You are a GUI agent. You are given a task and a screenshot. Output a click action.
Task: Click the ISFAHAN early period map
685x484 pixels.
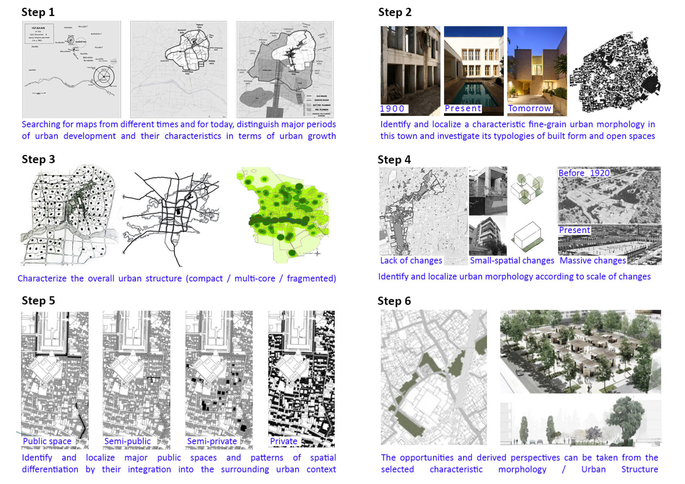71,69
